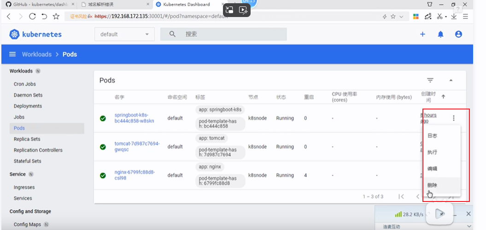Click the floating play button widget
This screenshot has width=486, height=230.
pos(439,213)
